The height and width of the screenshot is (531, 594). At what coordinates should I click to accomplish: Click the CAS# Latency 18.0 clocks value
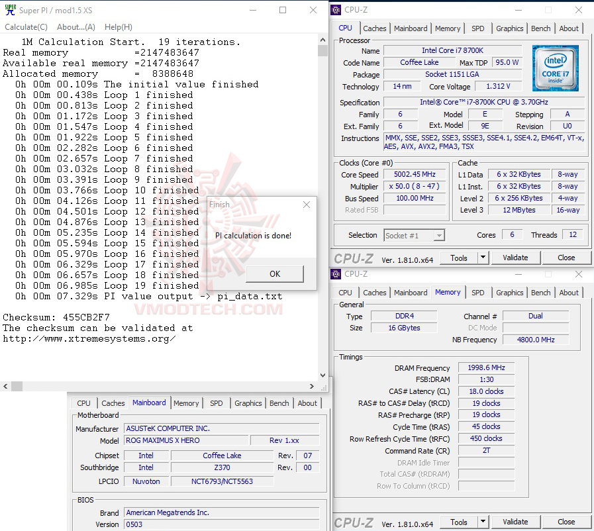click(486, 391)
